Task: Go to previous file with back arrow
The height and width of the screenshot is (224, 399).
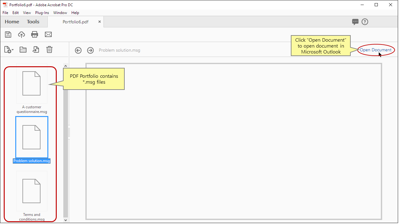Action: pyautogui.click(x=78, y=50)
